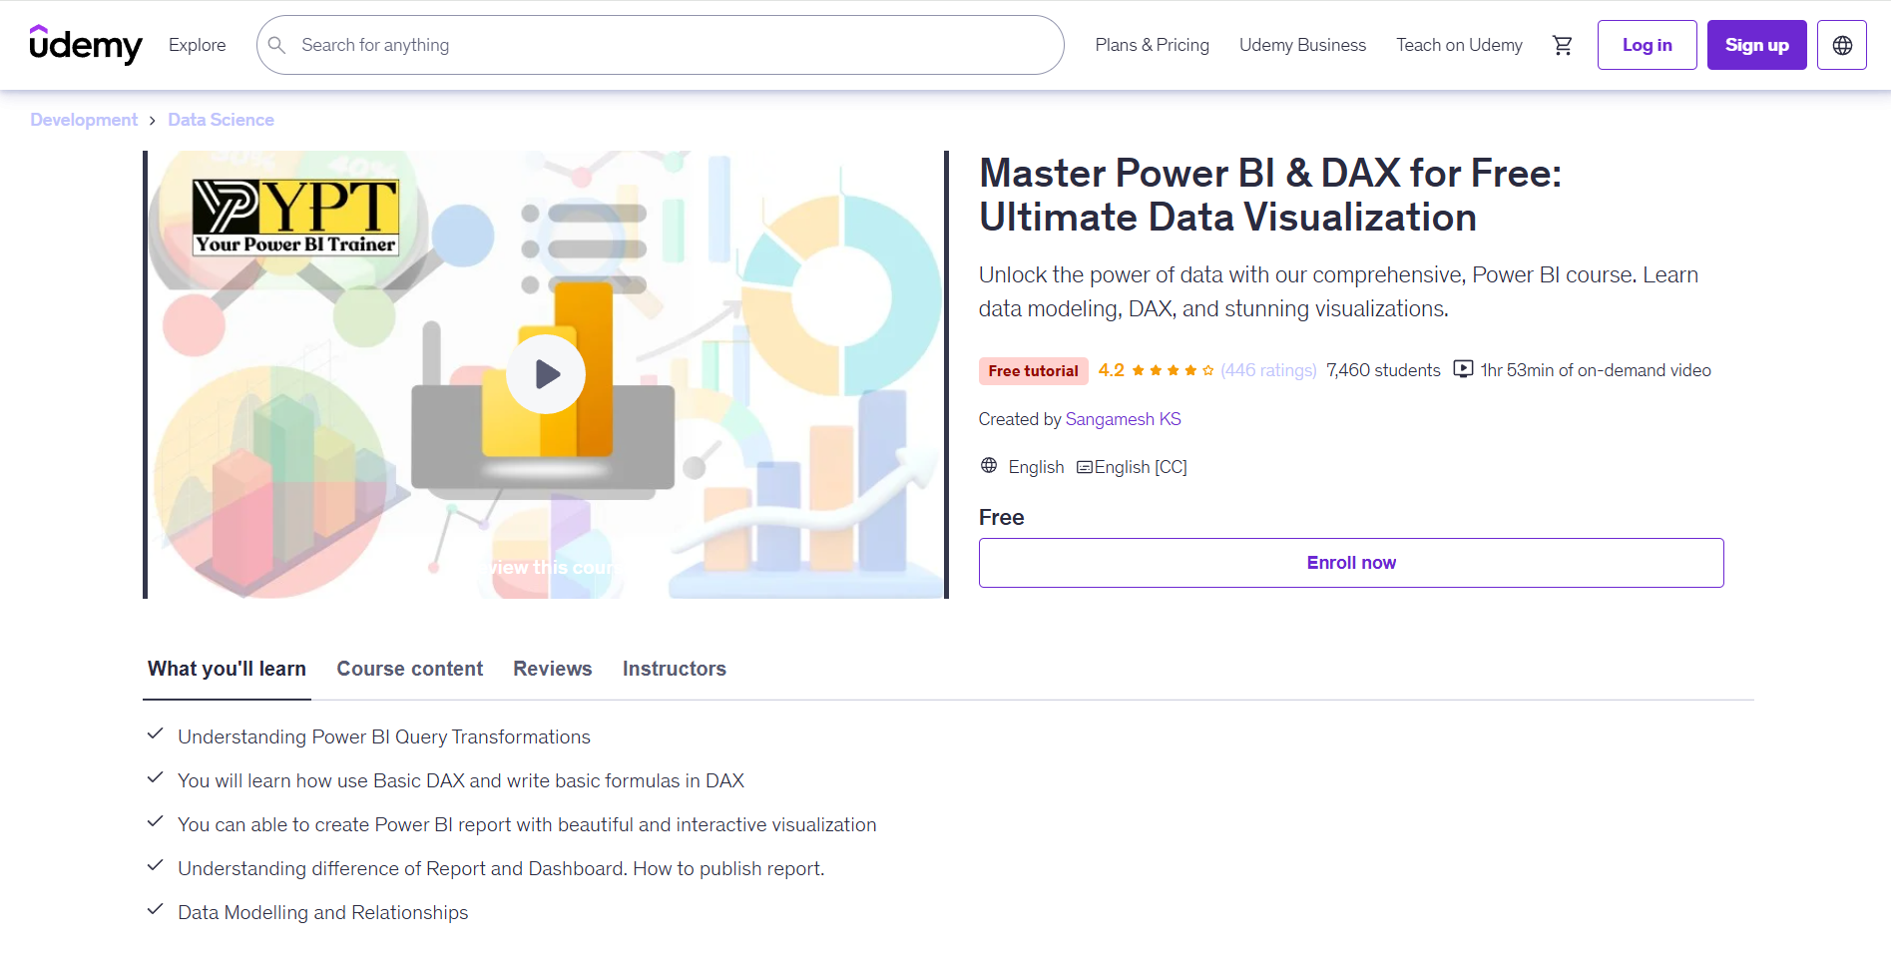
Task: Open Teach on Udemy link
Action: point(1459,45)
